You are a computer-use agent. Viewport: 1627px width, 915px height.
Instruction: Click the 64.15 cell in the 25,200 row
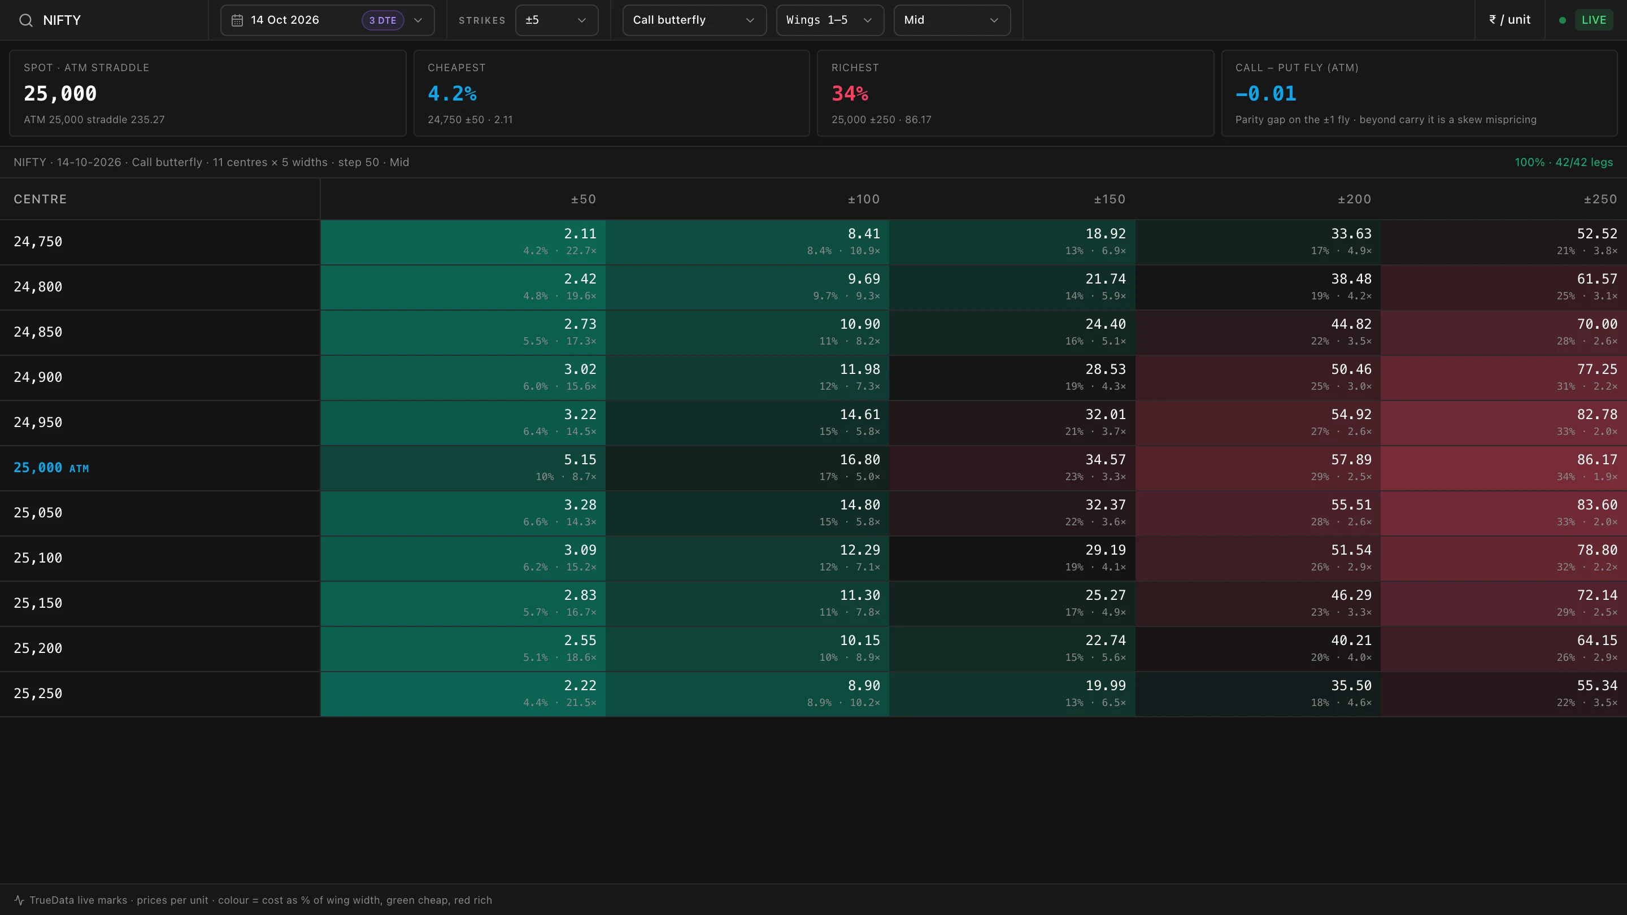(x=1503, y=648)
